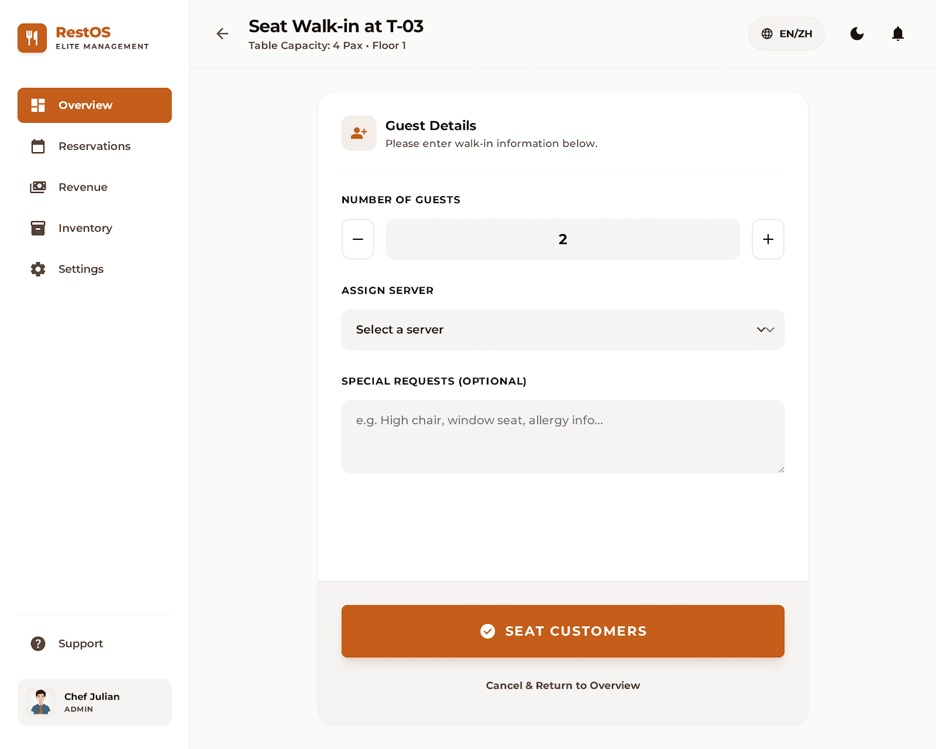The height and width of the screenshot is (749, 936).
Task: Click the back arrow icon
Action: click(x=222, y=34)
